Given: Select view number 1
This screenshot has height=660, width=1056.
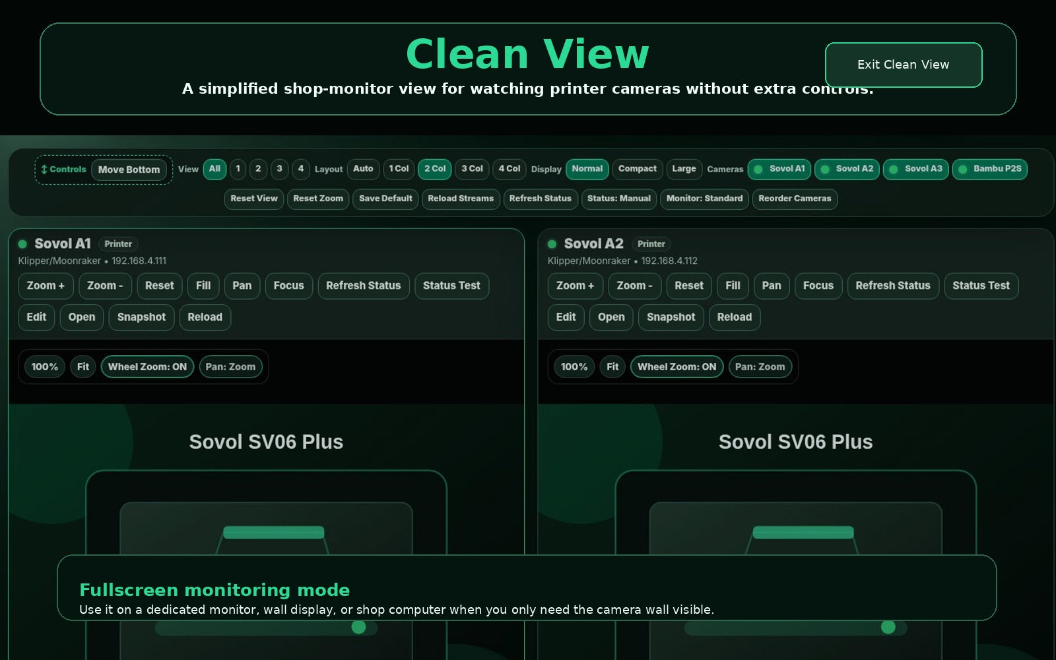Looking at the screenshot, I should 238,169.
